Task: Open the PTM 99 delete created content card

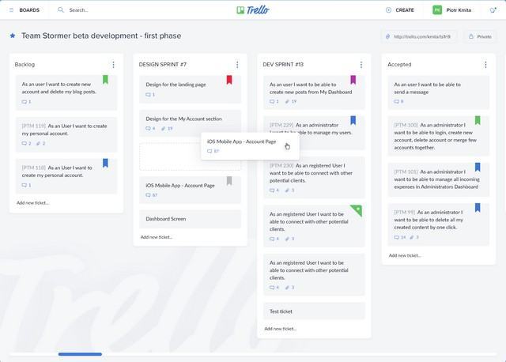Action: tap(439, 224)
